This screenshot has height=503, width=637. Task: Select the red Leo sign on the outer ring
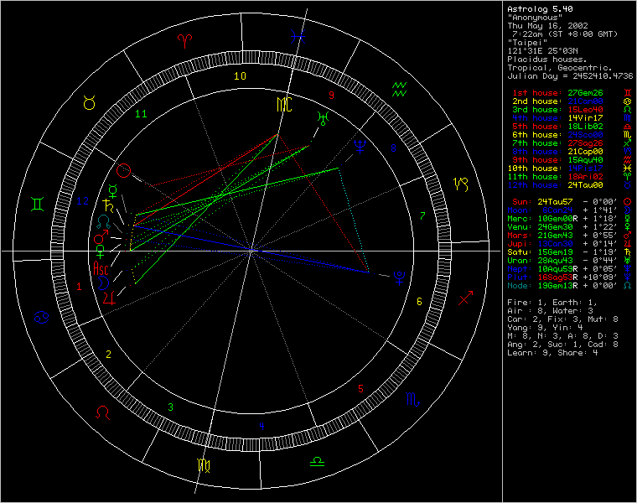[x=102, y=412]
